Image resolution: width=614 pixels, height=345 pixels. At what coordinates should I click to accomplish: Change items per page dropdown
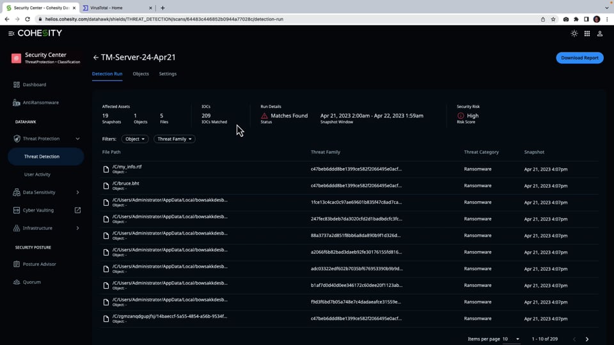511,339
